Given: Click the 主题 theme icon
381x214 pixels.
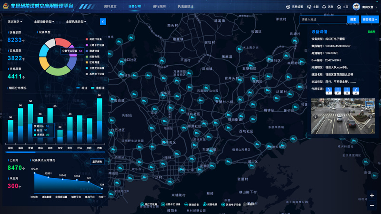Looking at the screenshot, I should tap(309, 7).
